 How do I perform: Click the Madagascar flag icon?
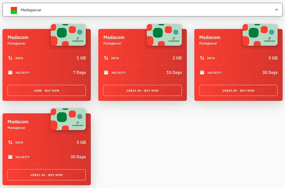coord(14,10)
